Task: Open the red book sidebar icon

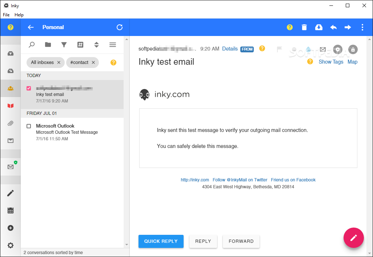Action: pyautogui.click(x=11, y=106)
